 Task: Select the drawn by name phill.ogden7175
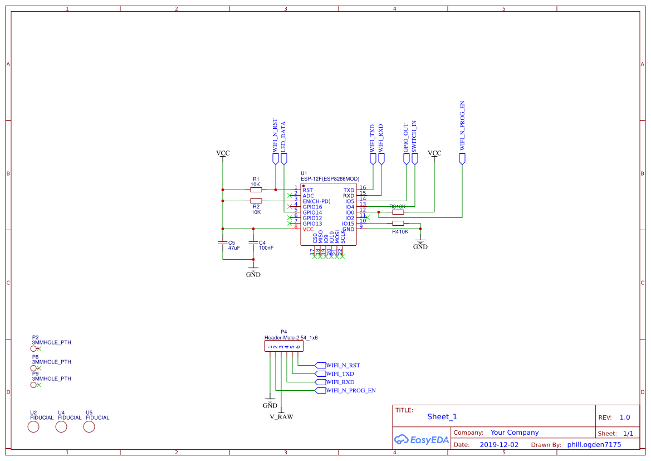pyautogui.click(x=594, y=444)
